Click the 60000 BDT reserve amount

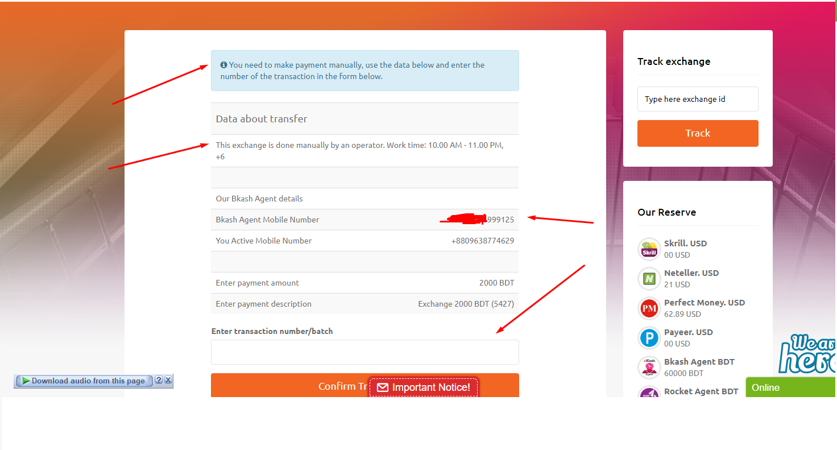(683, 373)
